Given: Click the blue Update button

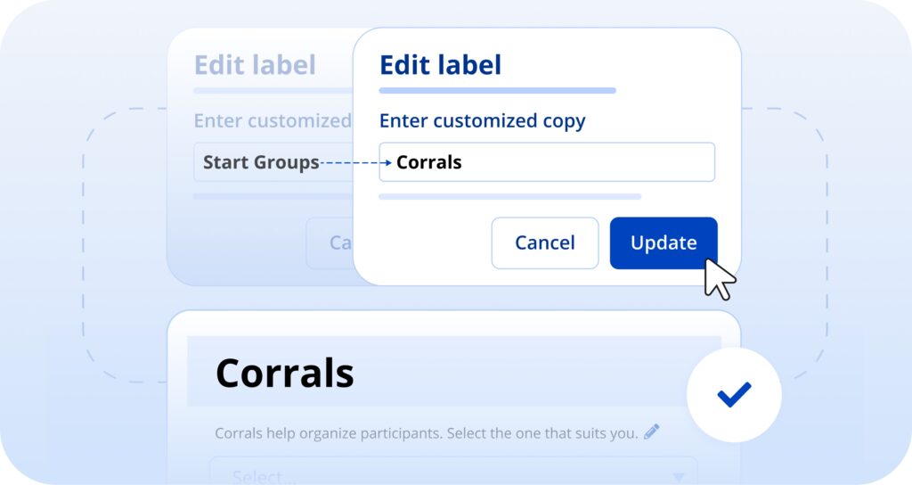Looking at the screenshot, I should [664, 242].
